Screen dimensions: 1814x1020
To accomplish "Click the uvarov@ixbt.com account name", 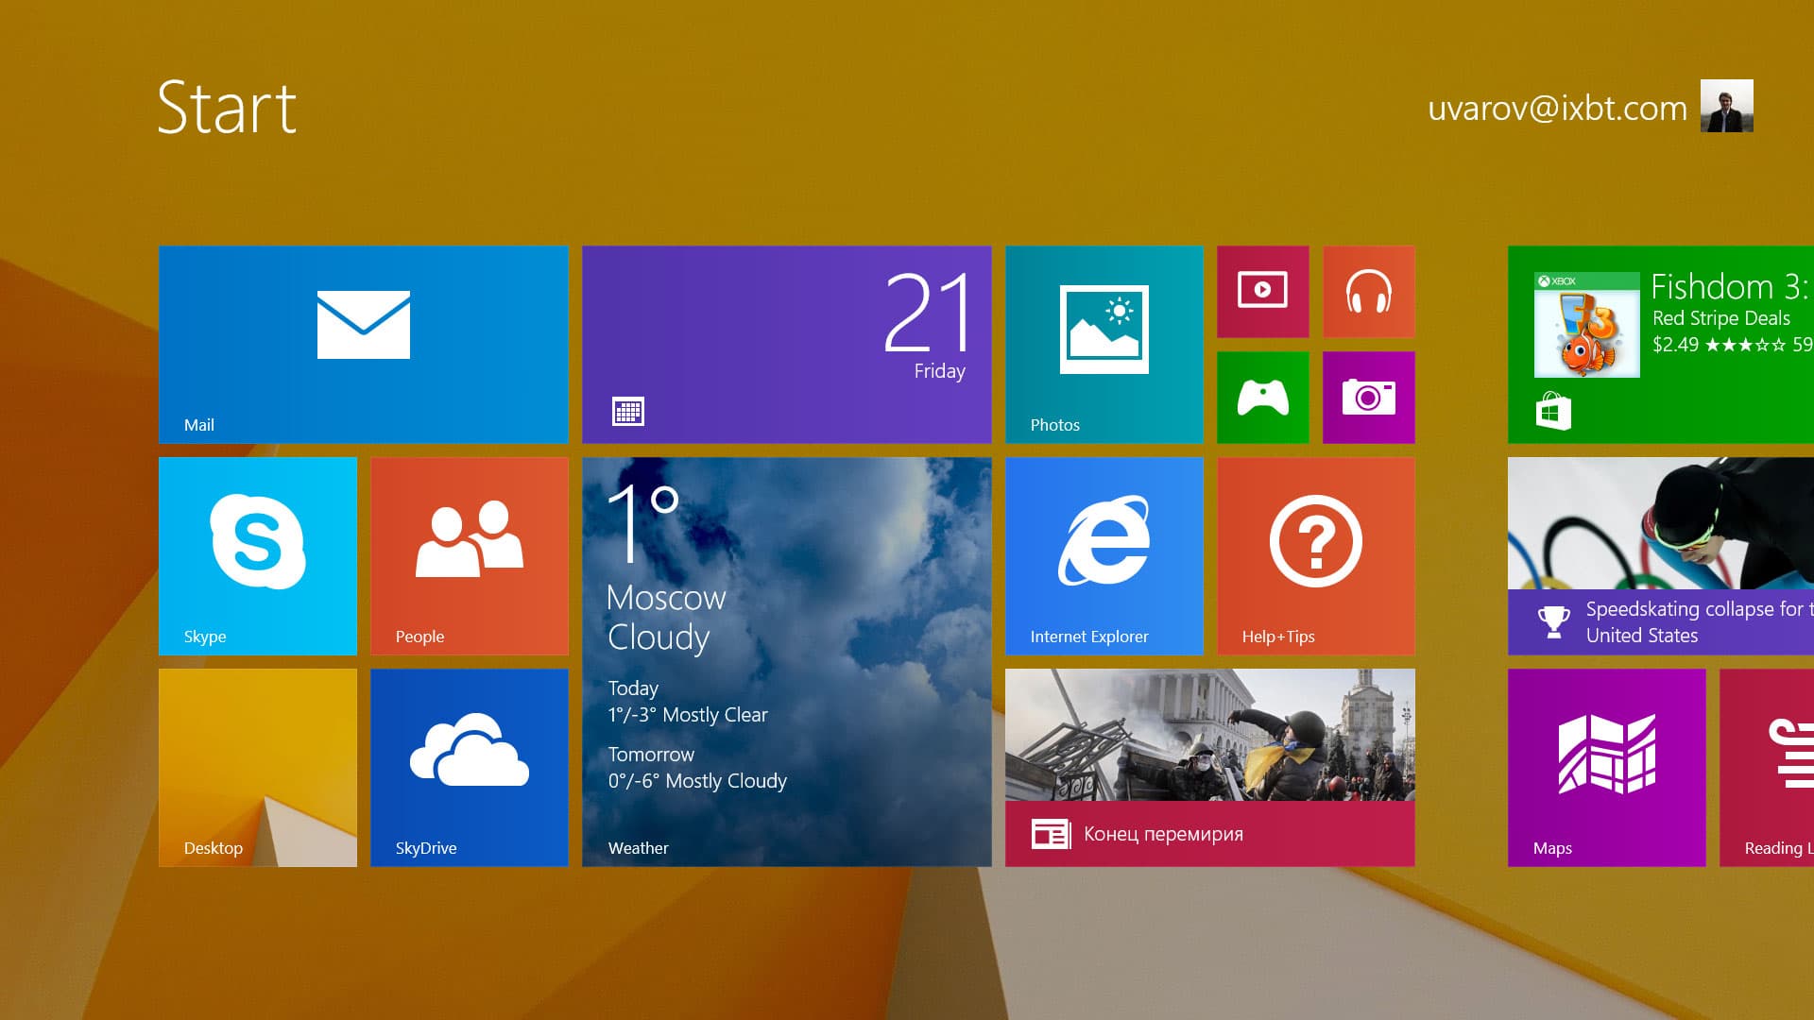I will click(x=1556, y=109).
